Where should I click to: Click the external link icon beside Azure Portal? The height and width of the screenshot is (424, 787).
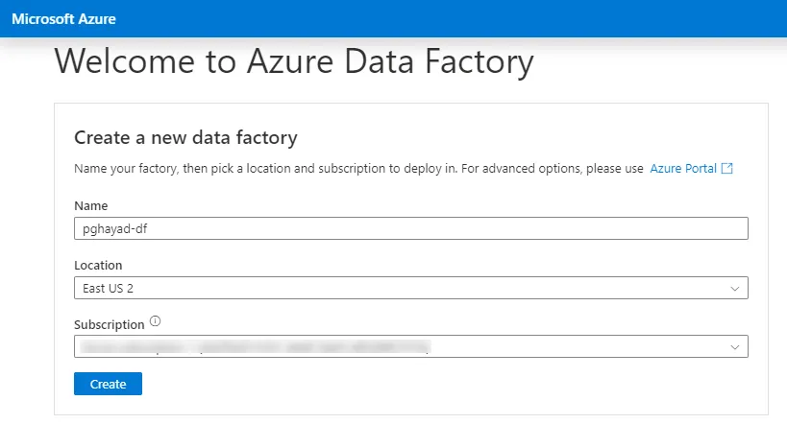click(x=727, y=169)
